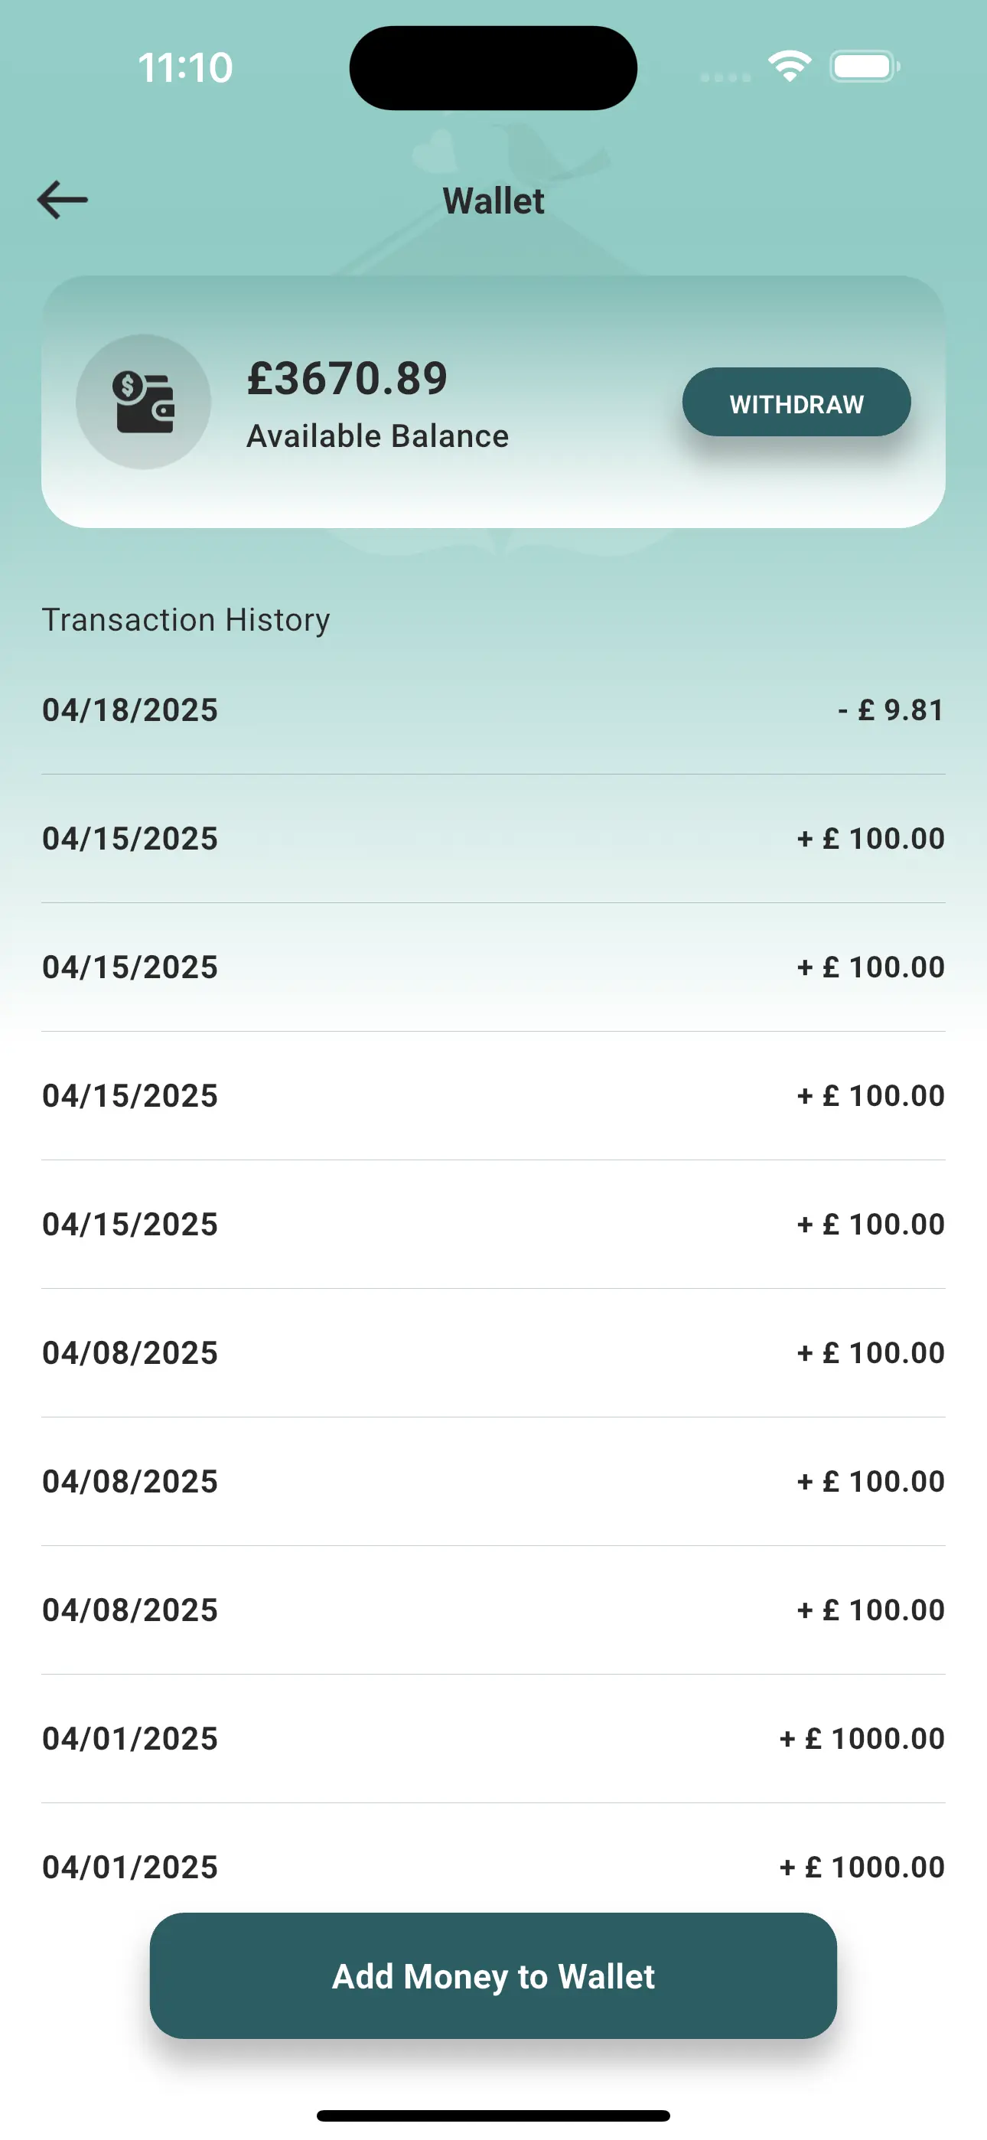Tap the Wi-Fi status icon
Viewport: 987px width, 2140px height.
coord(790,67)
